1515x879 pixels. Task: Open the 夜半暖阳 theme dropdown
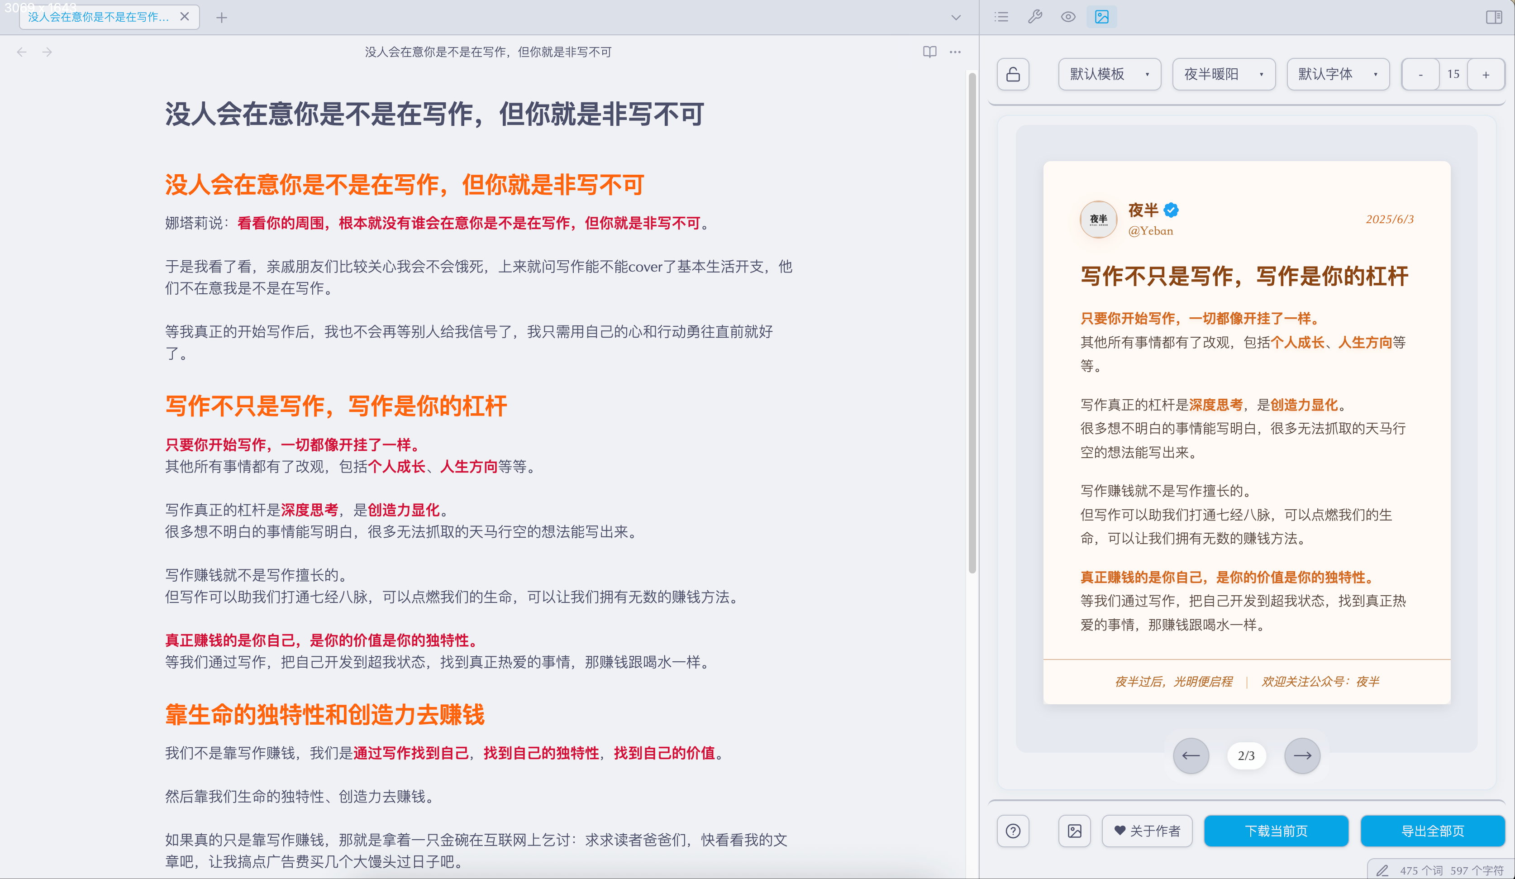pos(1224,74)
